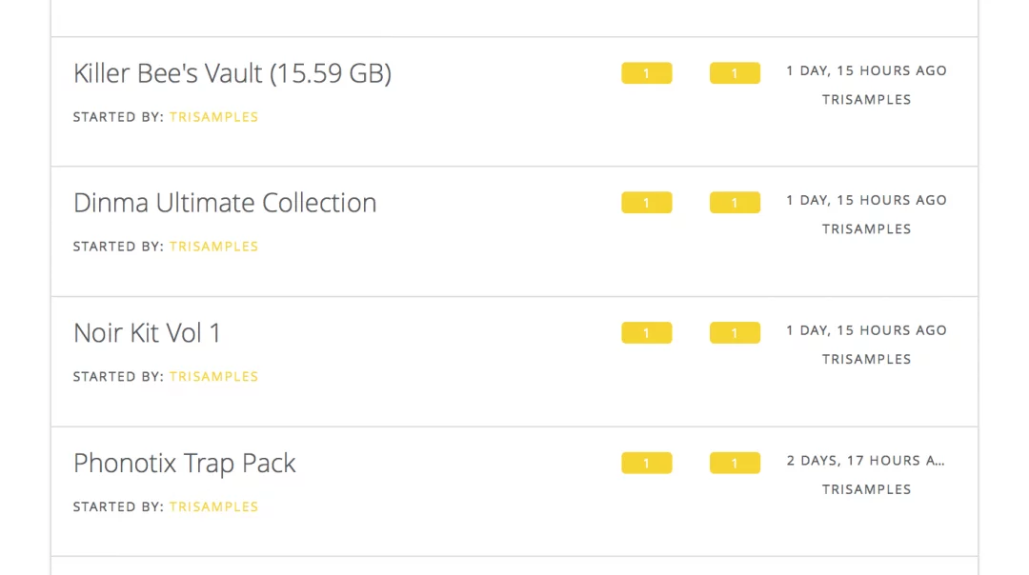Click TRISAMPLES author under Noir Kit Vol 1
Image resolution: width=1029 pixels, height=575 pixels.
[214, 376]
